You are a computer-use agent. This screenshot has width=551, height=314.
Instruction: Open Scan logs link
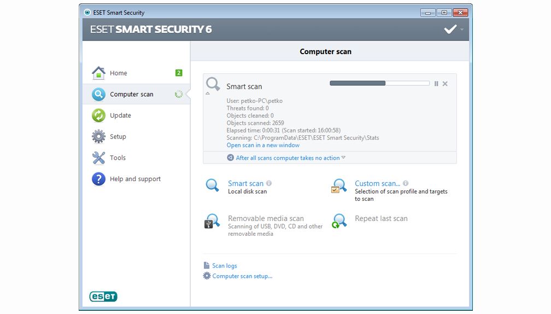[225, 266]
